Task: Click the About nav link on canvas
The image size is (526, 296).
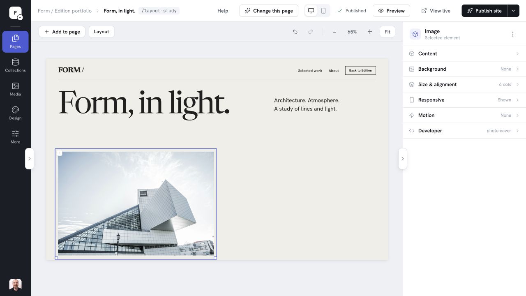Action: 334,71
